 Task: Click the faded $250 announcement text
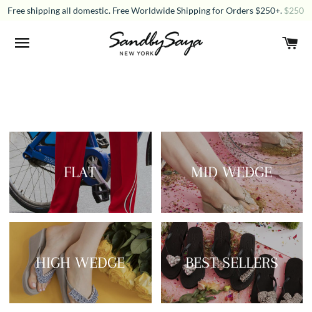point(294,11)
